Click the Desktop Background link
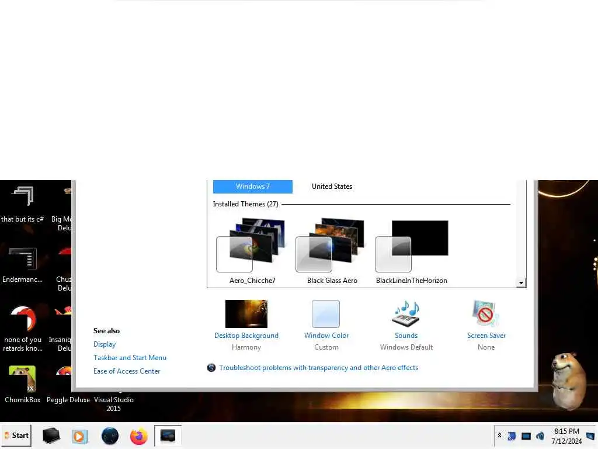The width and height of the screenshot is (598, 449). click(x=246, y=335)
